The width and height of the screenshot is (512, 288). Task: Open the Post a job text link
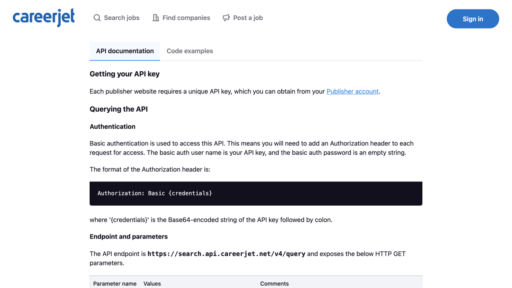[248, 18]
